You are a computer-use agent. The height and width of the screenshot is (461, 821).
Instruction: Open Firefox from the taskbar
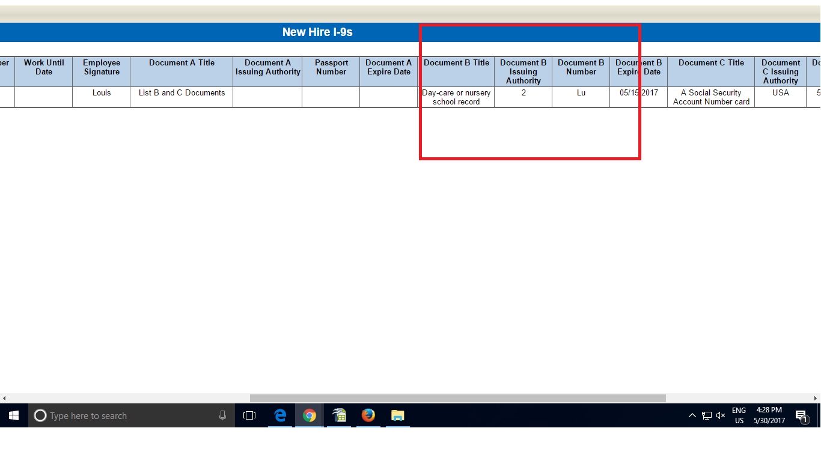[368, 415]
